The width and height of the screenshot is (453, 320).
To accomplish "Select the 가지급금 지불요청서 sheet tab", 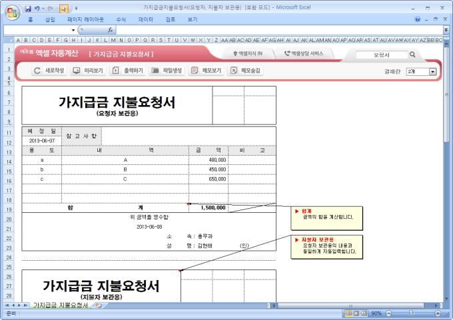I will coord(61,305).
